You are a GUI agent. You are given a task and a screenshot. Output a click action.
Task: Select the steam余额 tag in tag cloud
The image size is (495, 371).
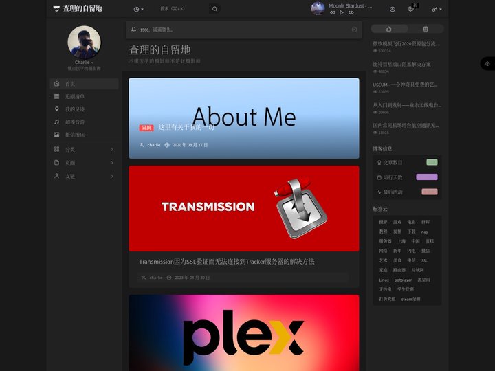tap(410, 299)
